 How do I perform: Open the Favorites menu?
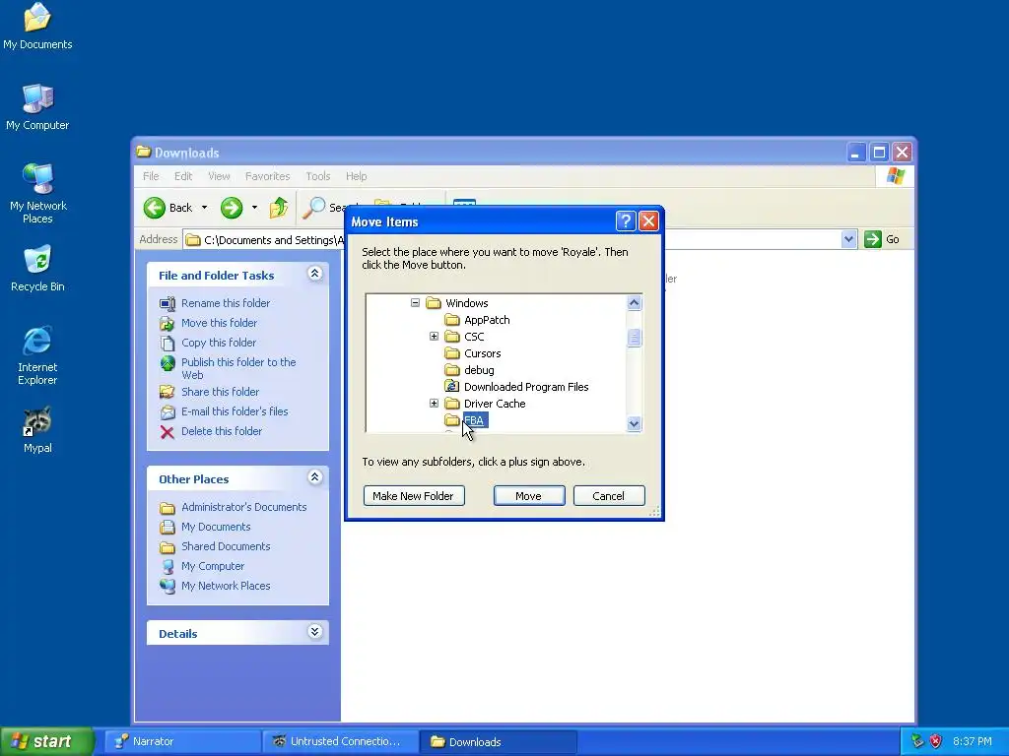click(x=268, y=176)
